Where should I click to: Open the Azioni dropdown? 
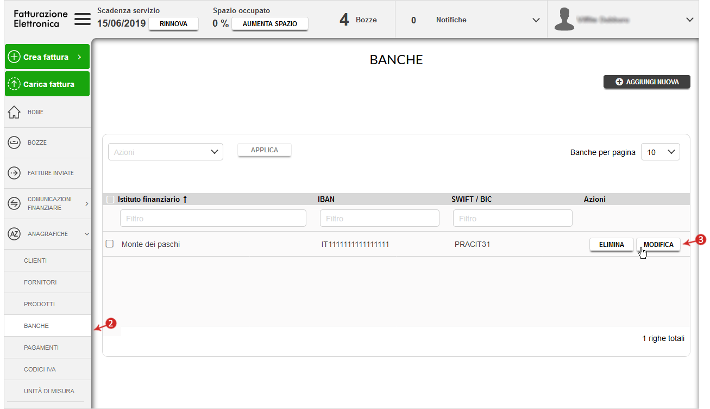point(166,152)
